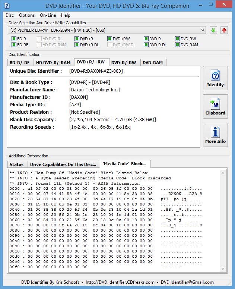Screen dimensions: 235x289
Task: Click the Identify question mark icon
Action: tap(215, 75)
